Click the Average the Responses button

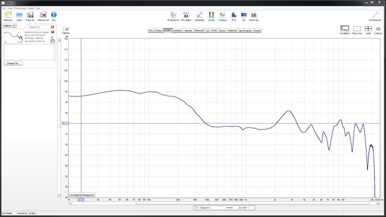click(82, 195)
